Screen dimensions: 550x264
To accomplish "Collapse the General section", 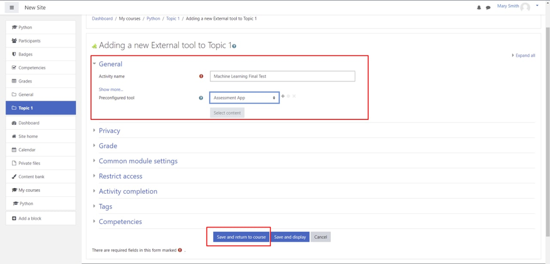I will click(x=110, y=64).
